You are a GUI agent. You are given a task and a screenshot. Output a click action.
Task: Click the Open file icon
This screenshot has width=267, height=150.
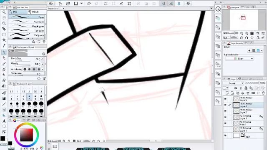pyautogui.click(x=68, y=3)
